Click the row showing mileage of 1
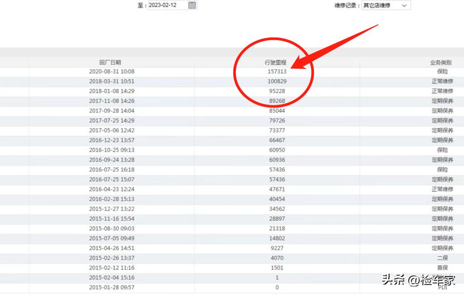464x294 pixels. [x=277, y=277]
